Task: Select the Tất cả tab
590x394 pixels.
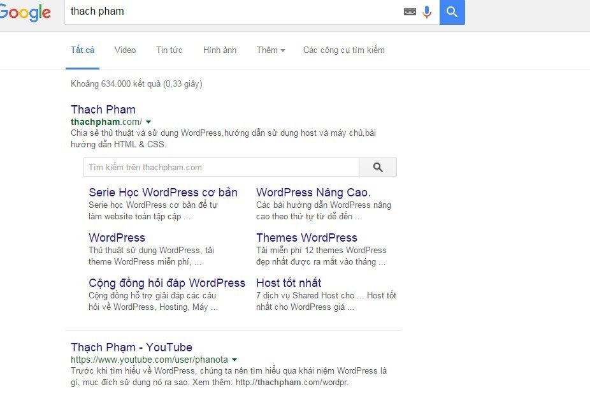Action: click(x=82, y=50)
